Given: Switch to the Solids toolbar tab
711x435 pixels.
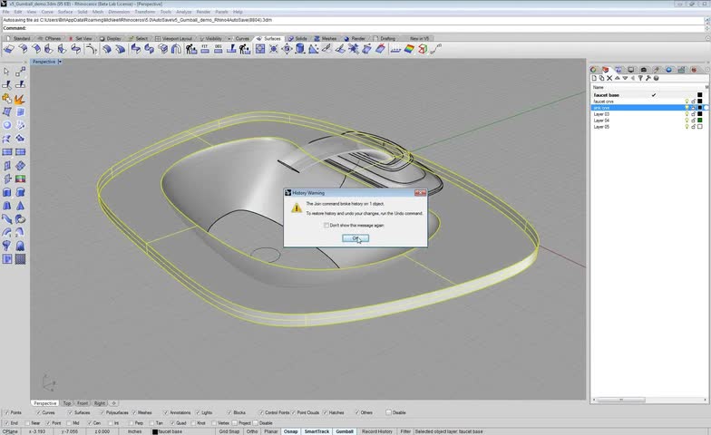Looking at the screenshot, I should [x=297, y=38].
